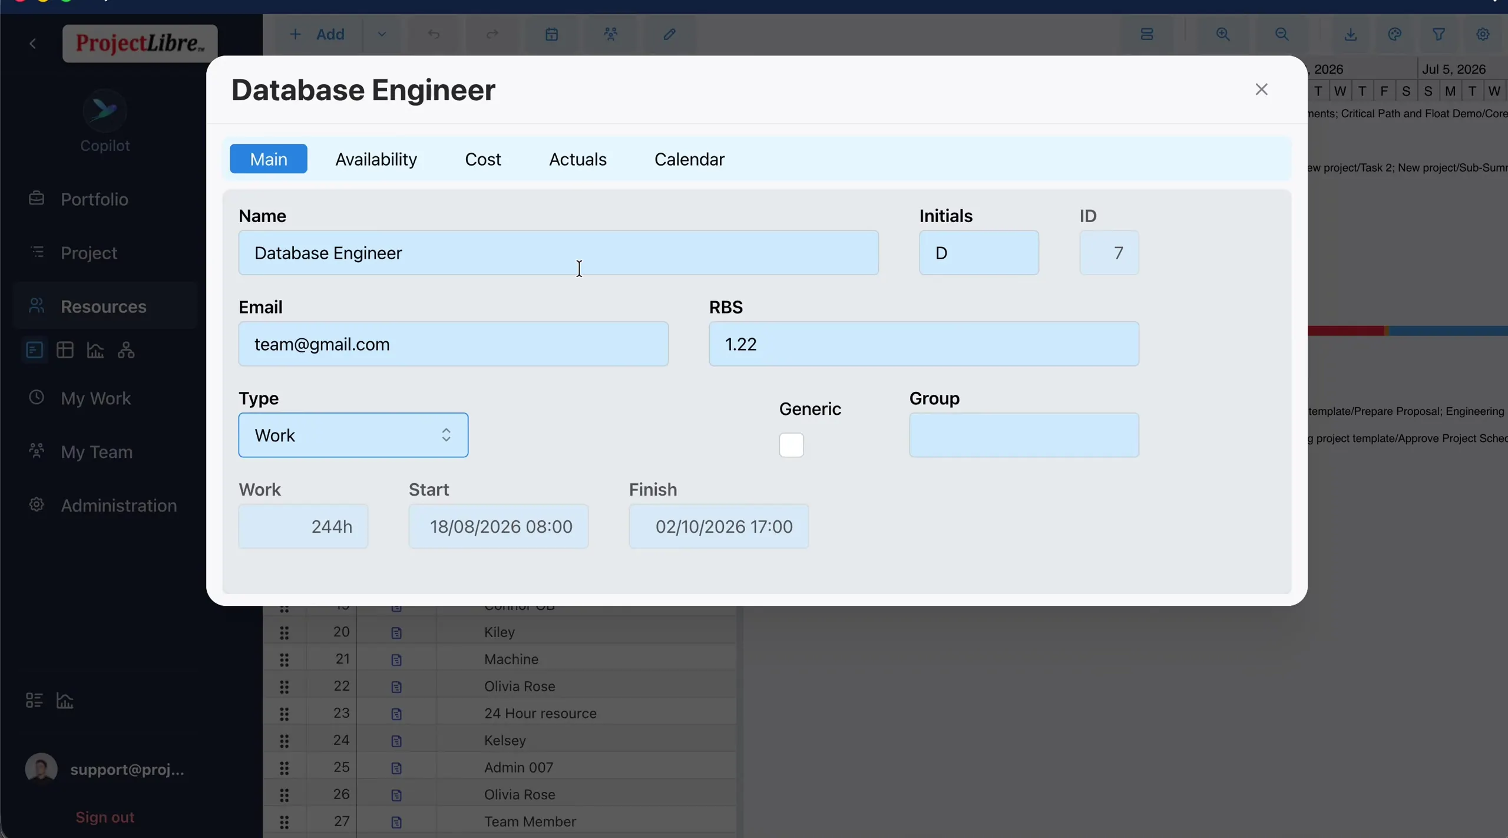Open the color palette icon

pos(1394,34)
